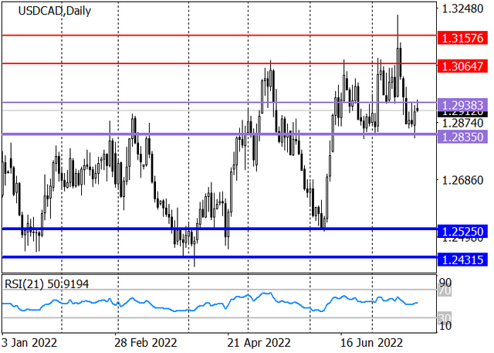Image resolution: width=494 pixels, height=353 pixels.
Task: Select the blue 1.25250 support label
Action: click(462, 232)
